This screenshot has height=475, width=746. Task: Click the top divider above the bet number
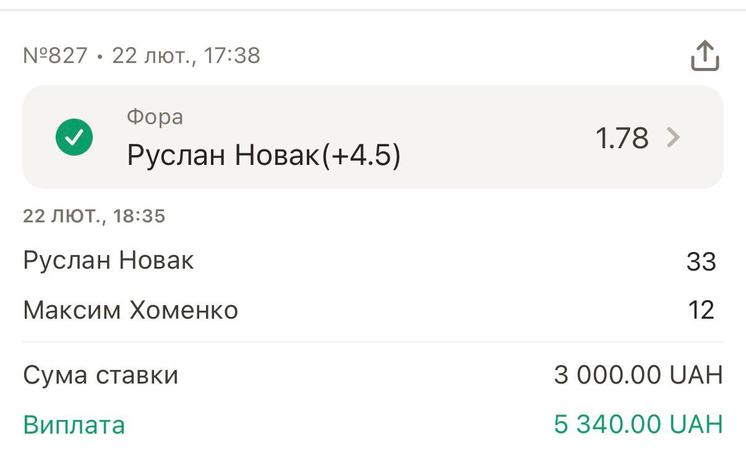tap(373, 10)
